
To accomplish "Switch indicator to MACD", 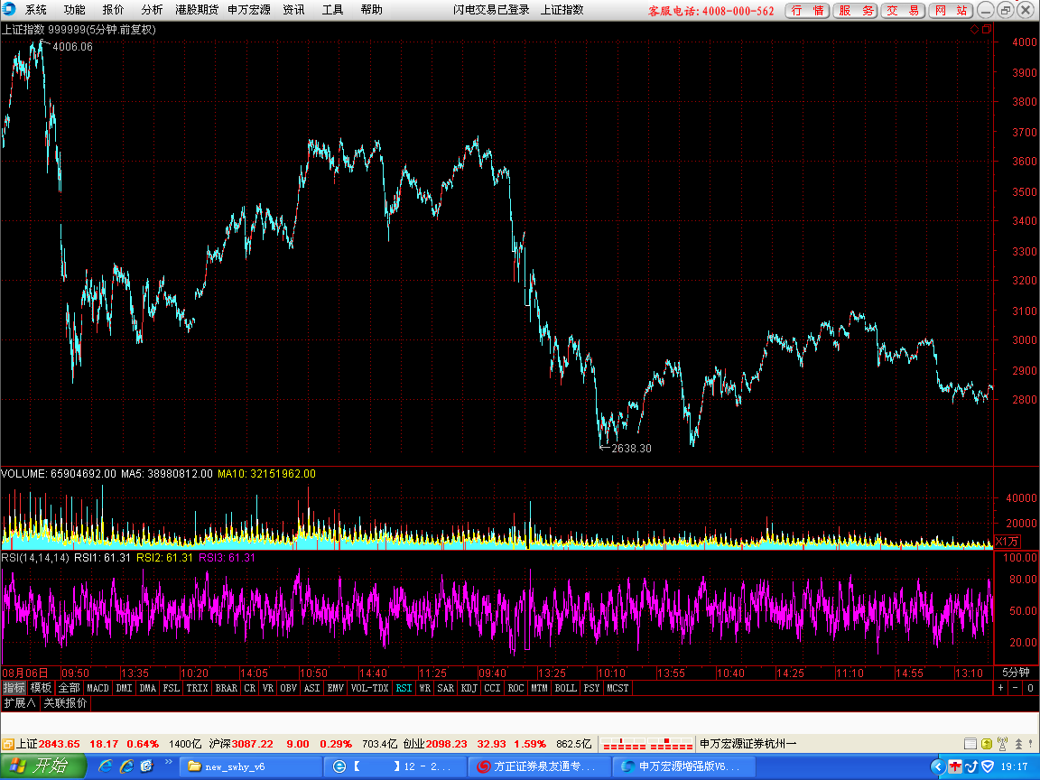I will [97, 688].
